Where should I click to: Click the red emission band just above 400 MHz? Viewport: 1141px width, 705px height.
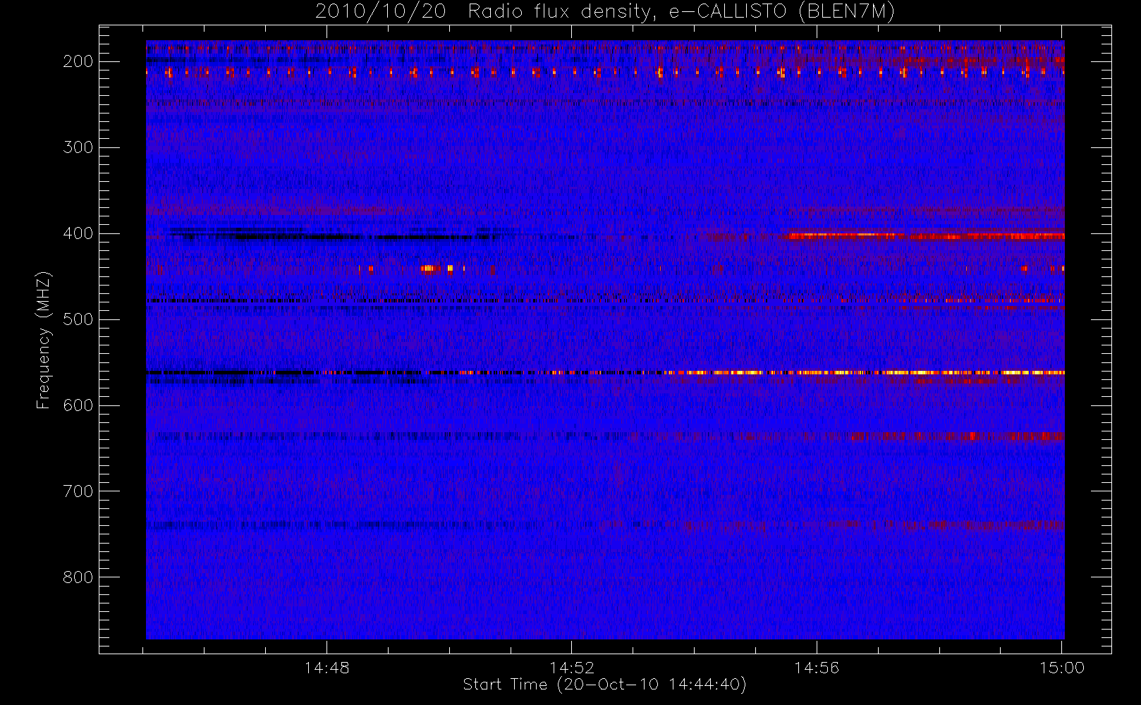pyautogui.click(x=925, y=236)
